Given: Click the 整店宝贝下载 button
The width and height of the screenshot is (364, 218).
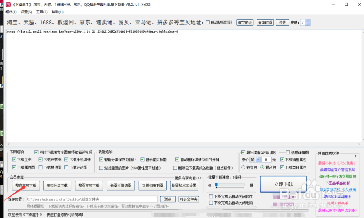Looking at the screenshot, I should [x=26, y=186].
